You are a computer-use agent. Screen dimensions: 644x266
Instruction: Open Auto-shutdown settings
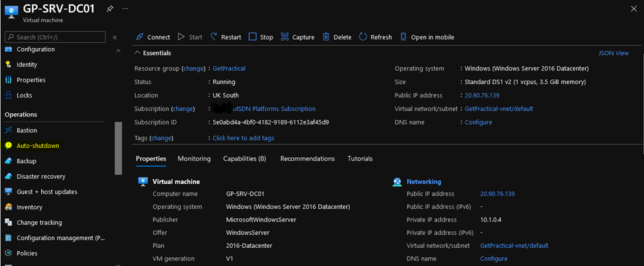pos(38,146)
